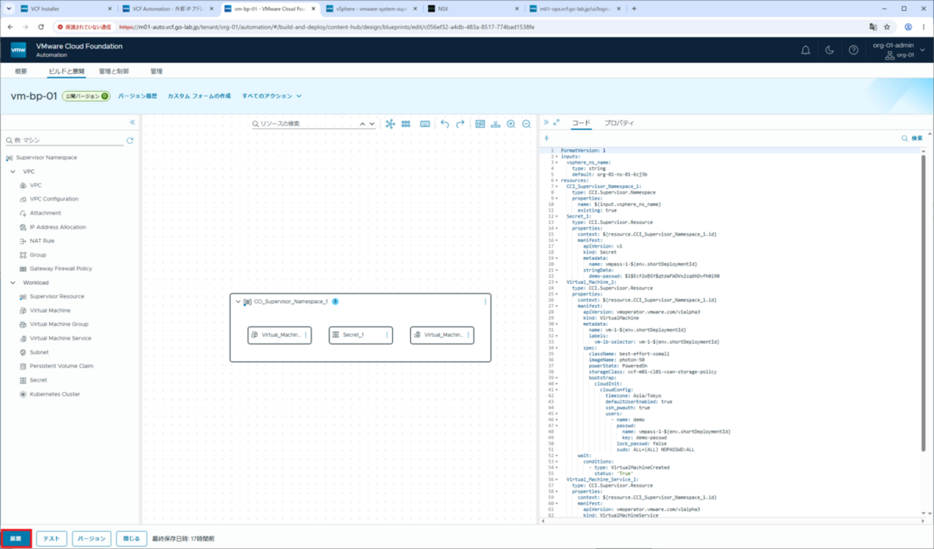Fold Virtual_Machine_1 block at line 23

[x=555, y=282]
